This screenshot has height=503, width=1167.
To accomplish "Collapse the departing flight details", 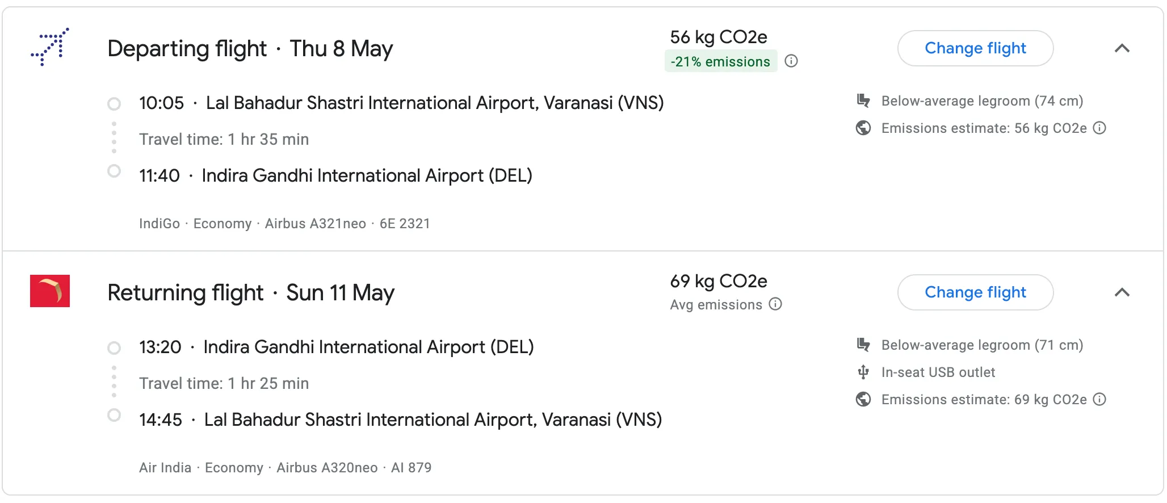I will [1122, 48].
